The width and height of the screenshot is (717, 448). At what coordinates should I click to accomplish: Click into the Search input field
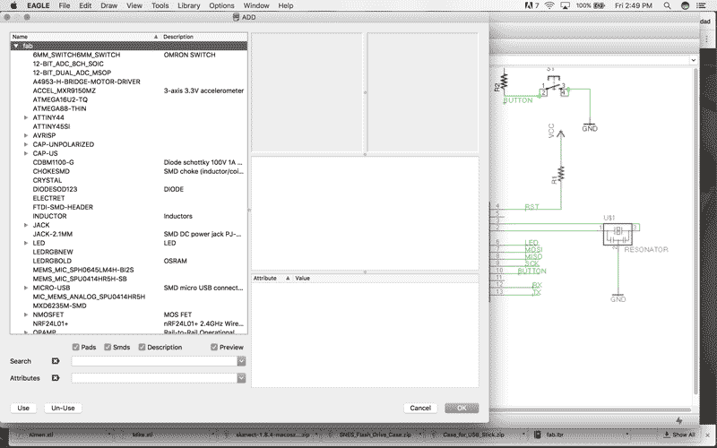point(154,361)
